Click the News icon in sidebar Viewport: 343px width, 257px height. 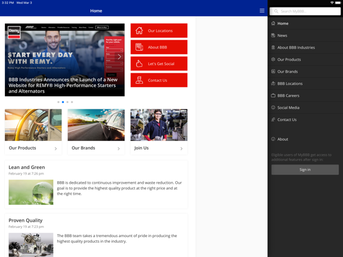click(x=273, y=35)
